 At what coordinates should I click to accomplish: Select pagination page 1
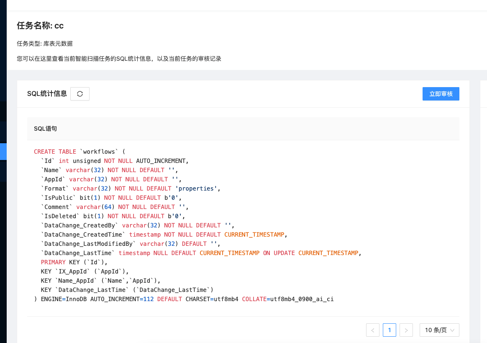389,330
